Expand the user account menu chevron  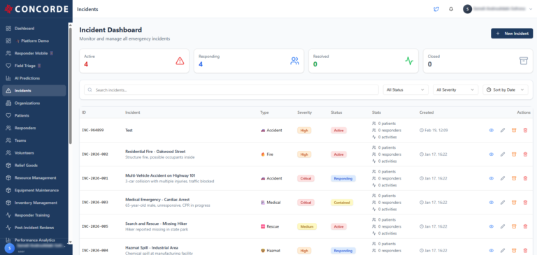[531, 9]
